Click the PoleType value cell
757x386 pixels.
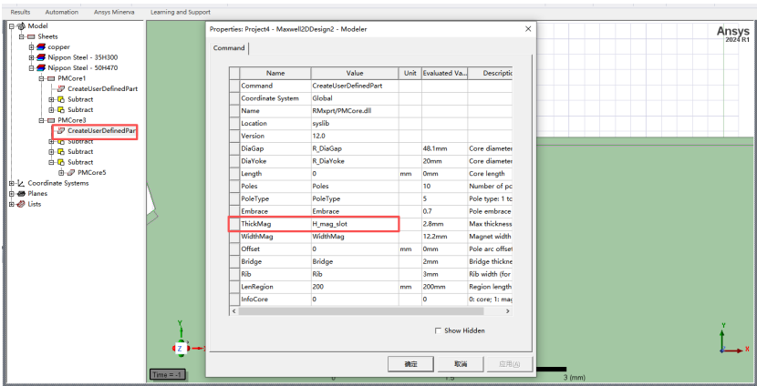click(355, 199)
